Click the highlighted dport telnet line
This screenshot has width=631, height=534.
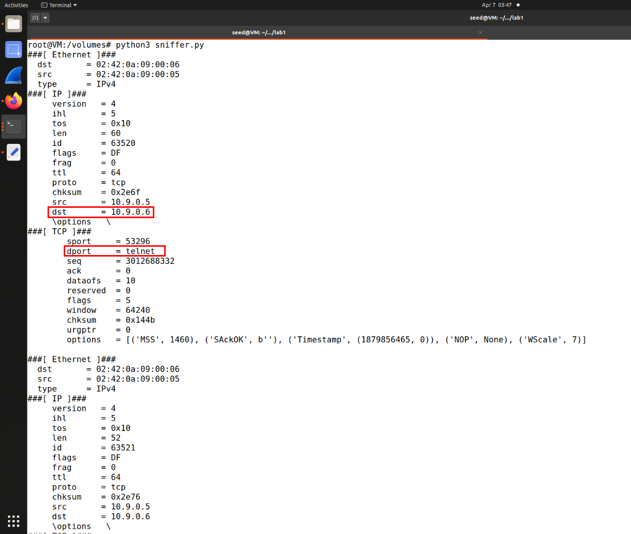coord(114,251)
